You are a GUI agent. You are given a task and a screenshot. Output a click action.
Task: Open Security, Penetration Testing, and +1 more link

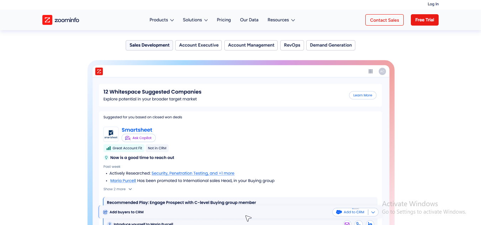[193, 173]
